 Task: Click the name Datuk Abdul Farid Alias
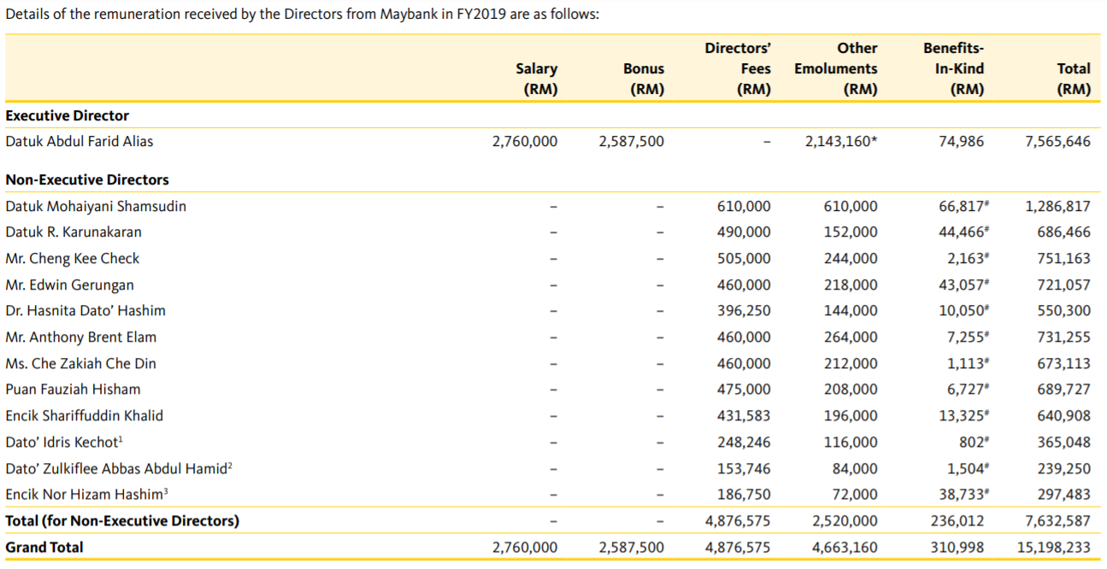click(79, 141)
